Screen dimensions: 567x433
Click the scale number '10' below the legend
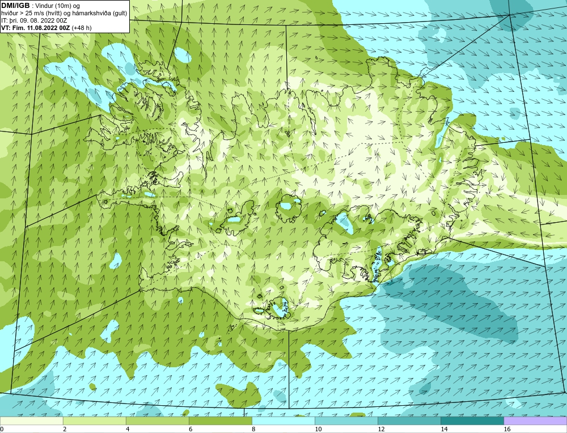pos(318,429)
